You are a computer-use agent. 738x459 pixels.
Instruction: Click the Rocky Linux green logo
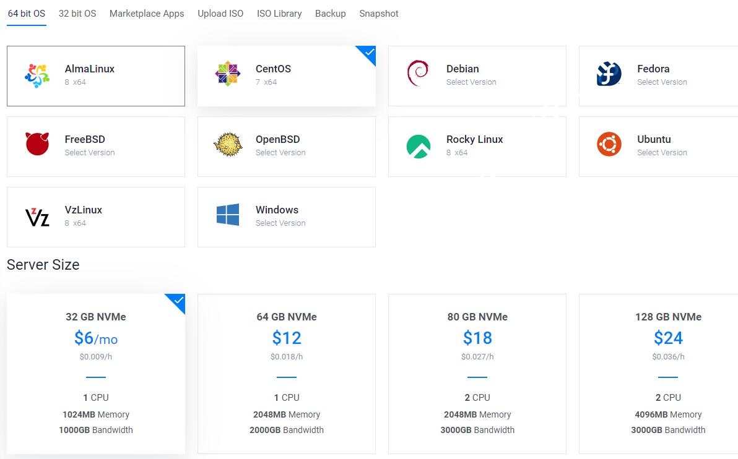419,146
